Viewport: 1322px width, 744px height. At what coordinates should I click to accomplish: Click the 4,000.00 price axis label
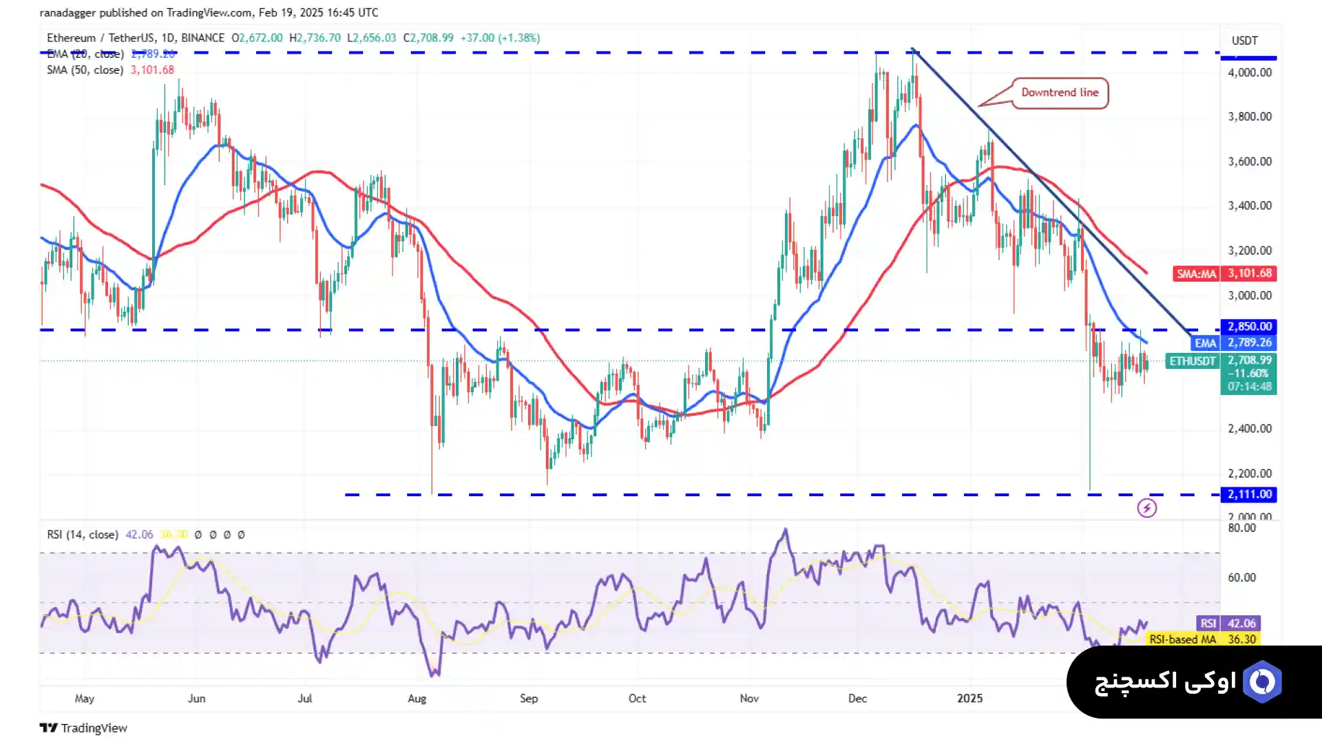1250,72
